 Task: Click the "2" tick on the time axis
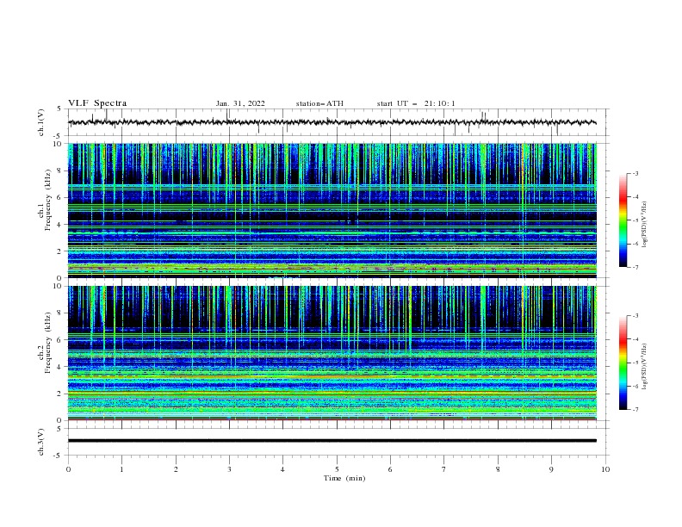[176, 469]
